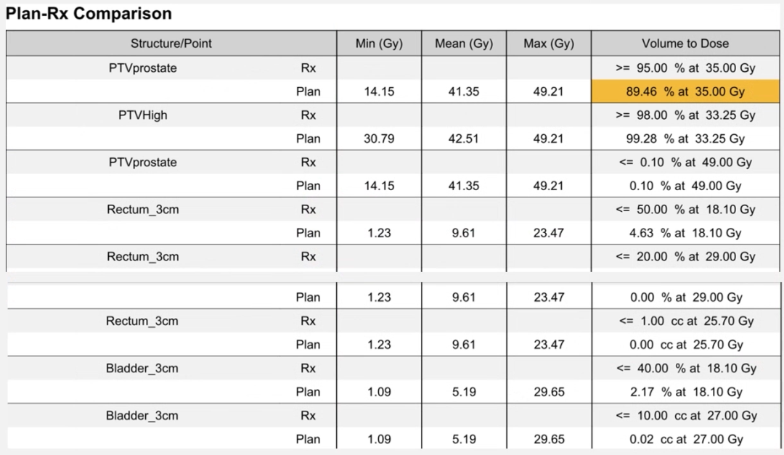Image resolution: width=784 pixels, height=455 pixels.
Task: Select the 0.02 cc at 27.00 Gy cell
Action: tap(685, 439)
